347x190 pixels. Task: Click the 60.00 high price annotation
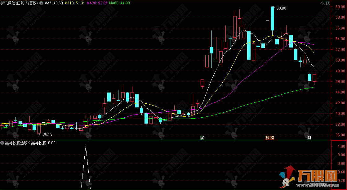281,8
